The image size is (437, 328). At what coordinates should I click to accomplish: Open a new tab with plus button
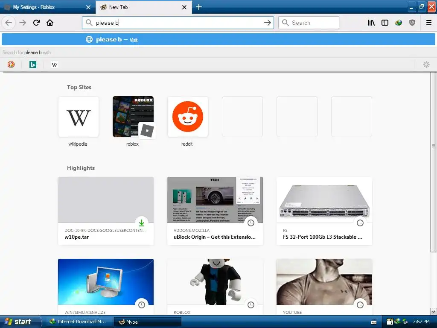point(199,7)
